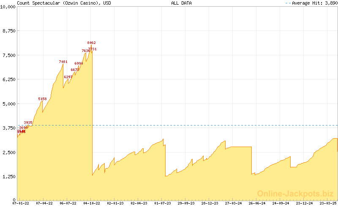Click the 7636 data label

tap(86, 51)
